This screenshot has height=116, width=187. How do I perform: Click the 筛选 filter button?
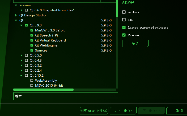pyautogui.click(x=135, y=43)
